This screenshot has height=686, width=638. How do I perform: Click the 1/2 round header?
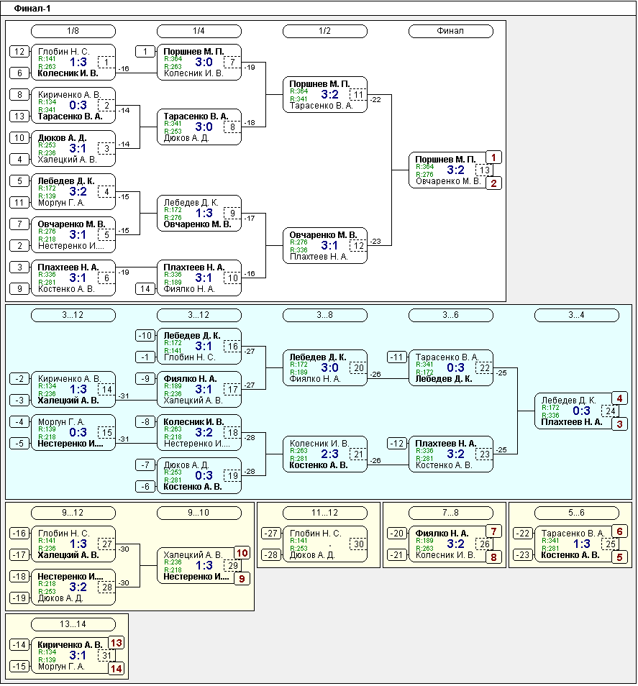[x=325, y=31]
